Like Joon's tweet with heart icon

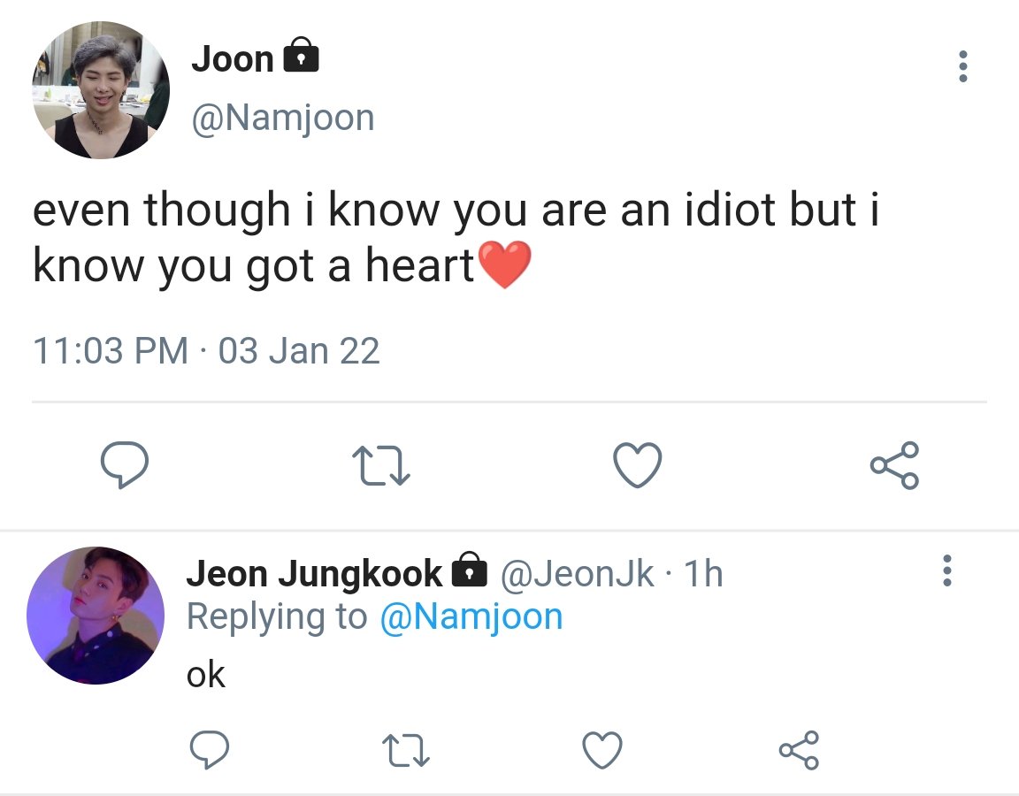638,464
